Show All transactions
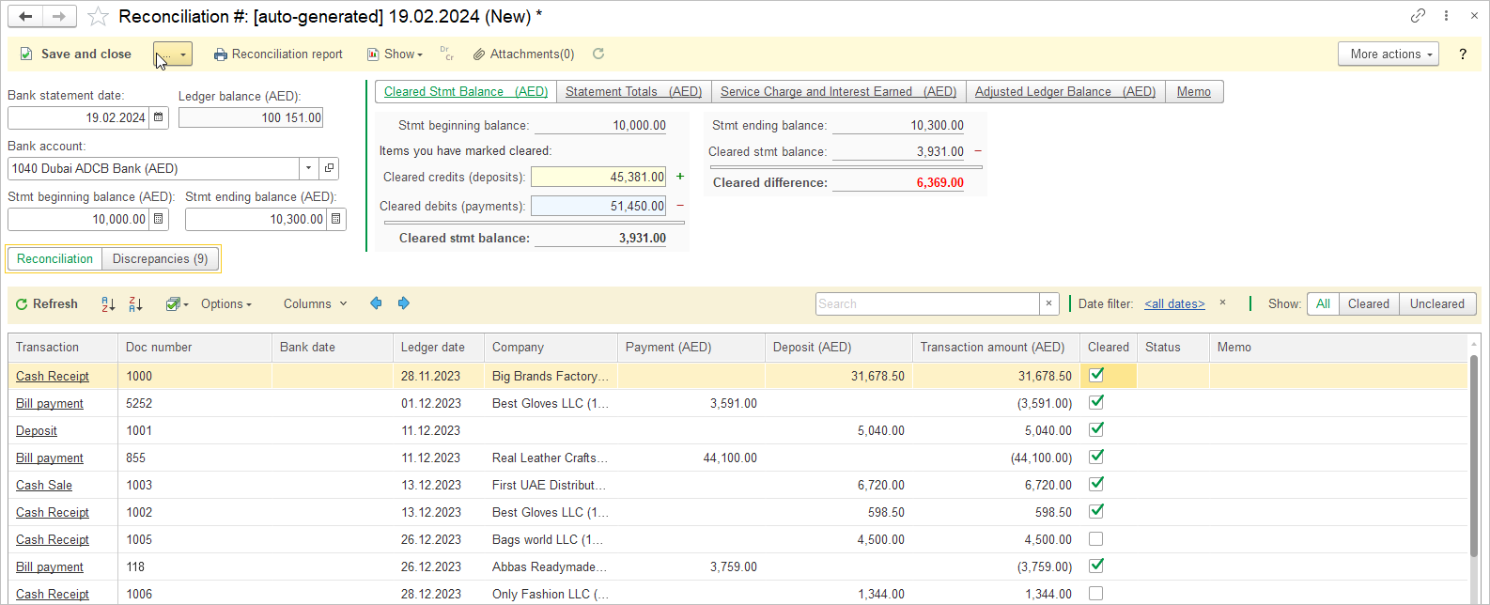 [x=1323, y=303]
